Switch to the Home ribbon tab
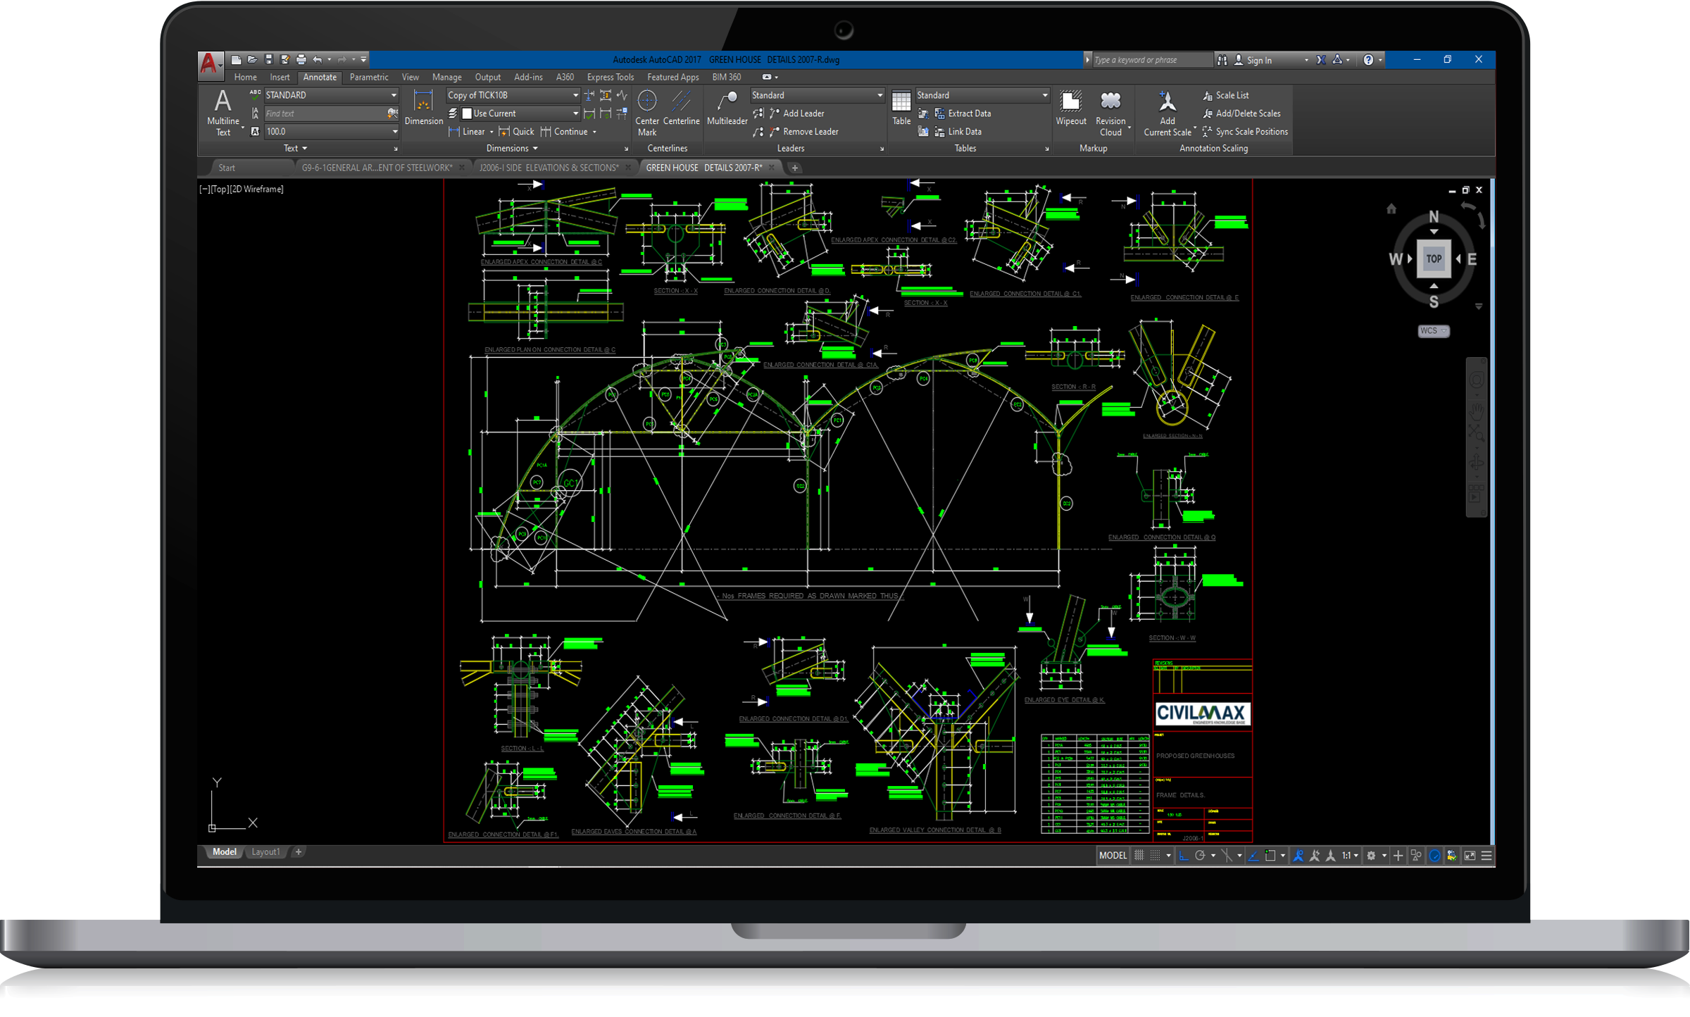This screenshot has width=1690, height=1017. point(245,77)
